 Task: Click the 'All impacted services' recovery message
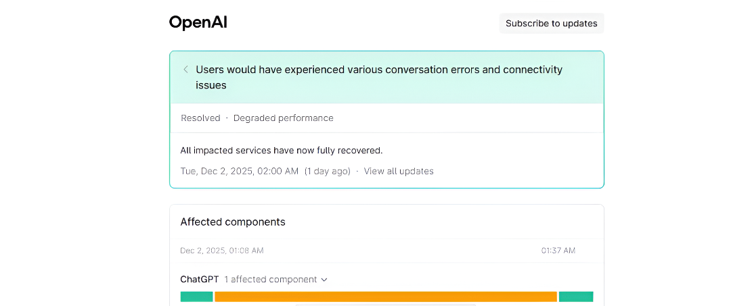coord(282,150)
